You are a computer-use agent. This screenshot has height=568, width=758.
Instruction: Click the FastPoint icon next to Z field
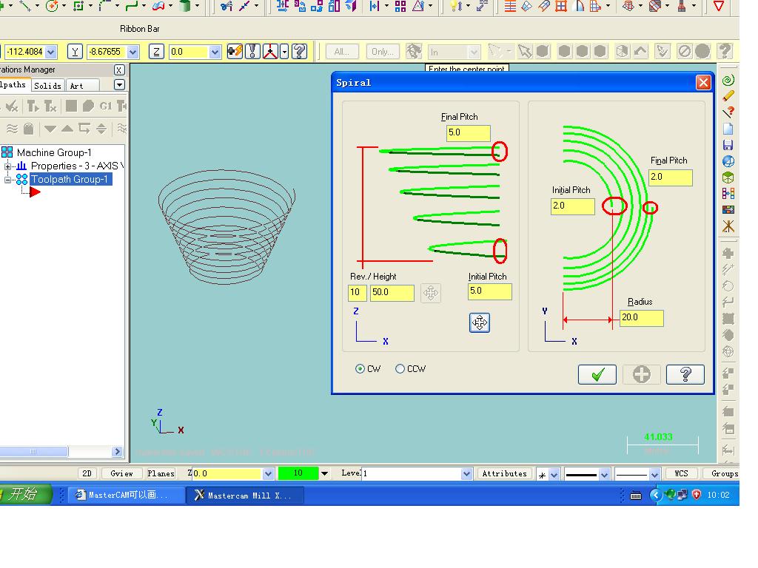(x=235, y=52)
